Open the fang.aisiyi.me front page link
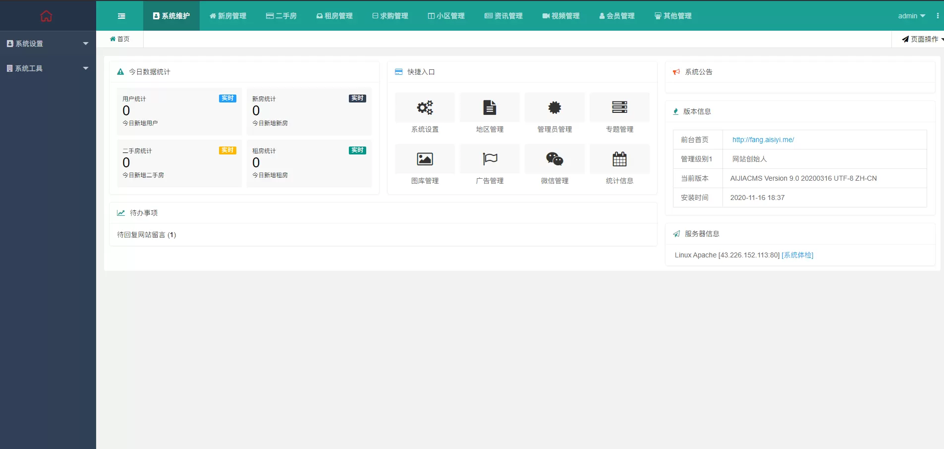This screenshot has width=944, height=449. tap(763, 140)
